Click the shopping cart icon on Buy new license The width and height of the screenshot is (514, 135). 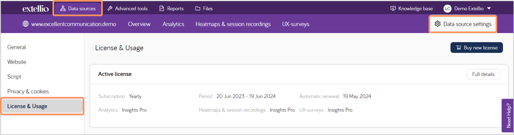click(458, 48)
